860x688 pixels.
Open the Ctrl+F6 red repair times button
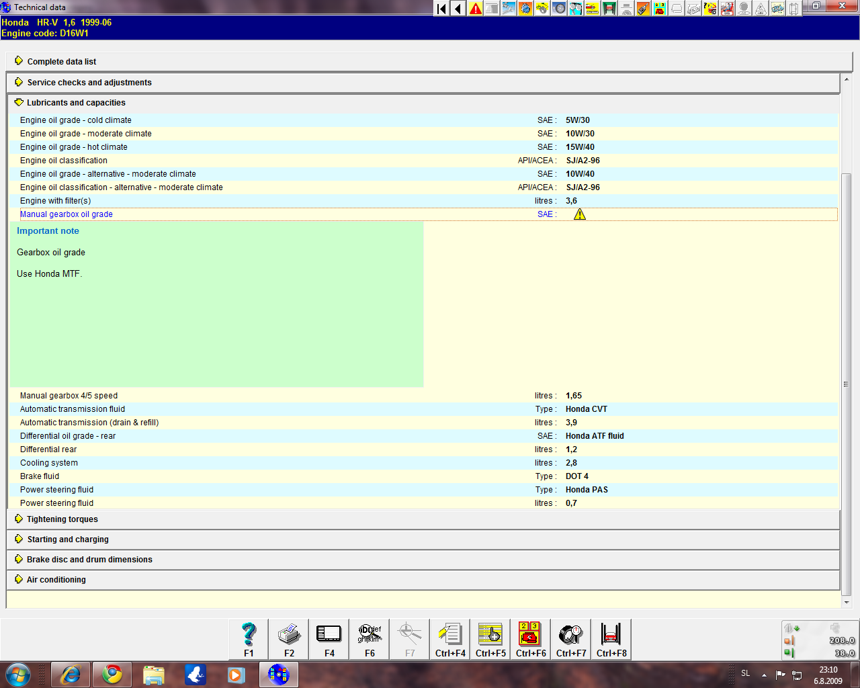point(531,639)
